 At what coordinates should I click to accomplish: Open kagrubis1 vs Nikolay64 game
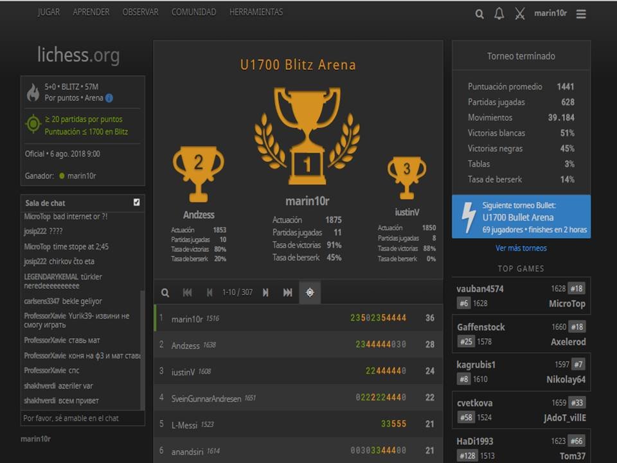tap(521, 372)
